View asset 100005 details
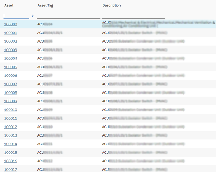Image resolution: width=216 pixels, height=172 pixels. click(x=10, y=67)
